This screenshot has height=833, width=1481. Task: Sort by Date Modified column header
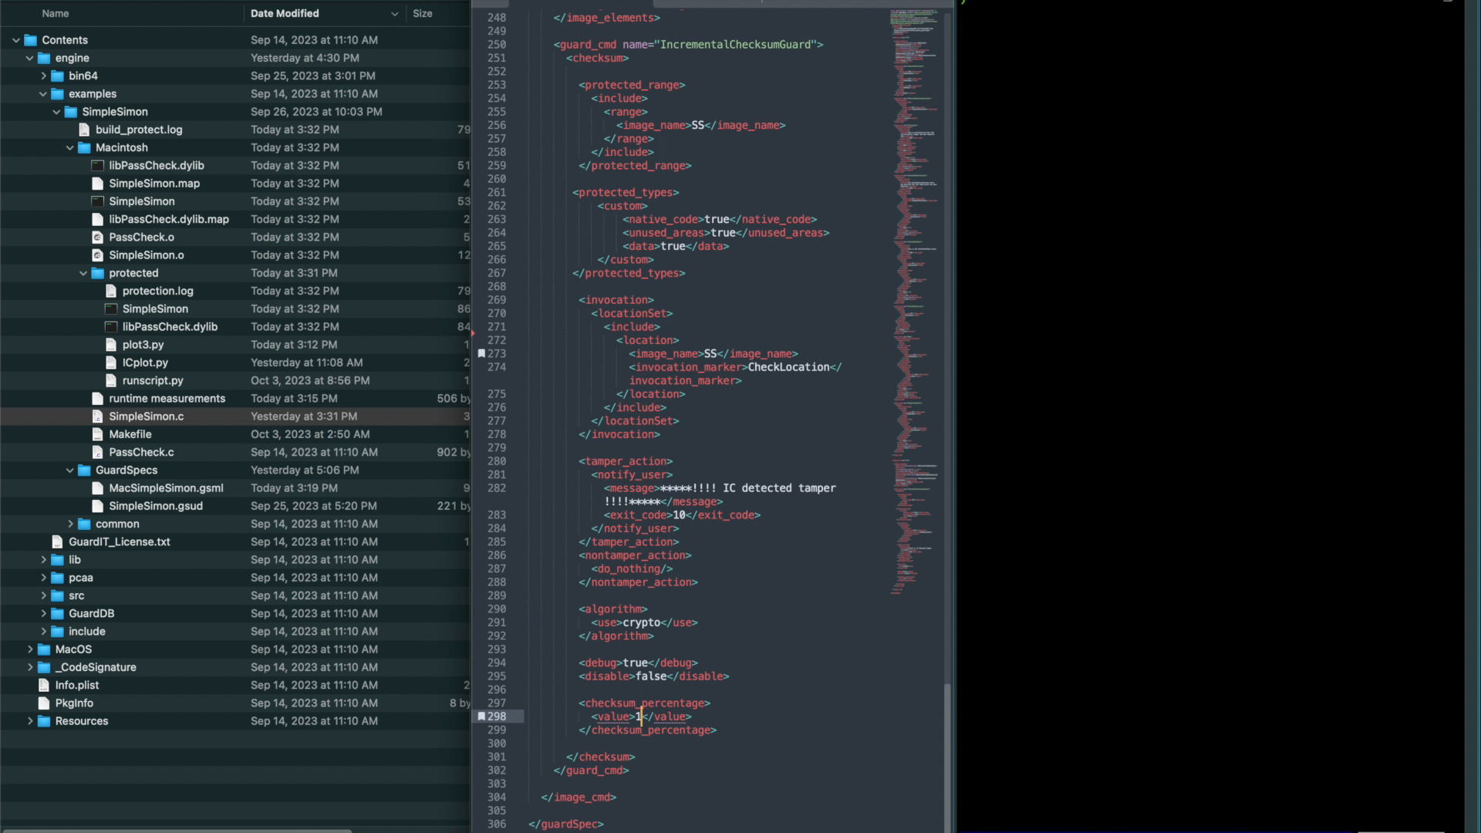285,13
